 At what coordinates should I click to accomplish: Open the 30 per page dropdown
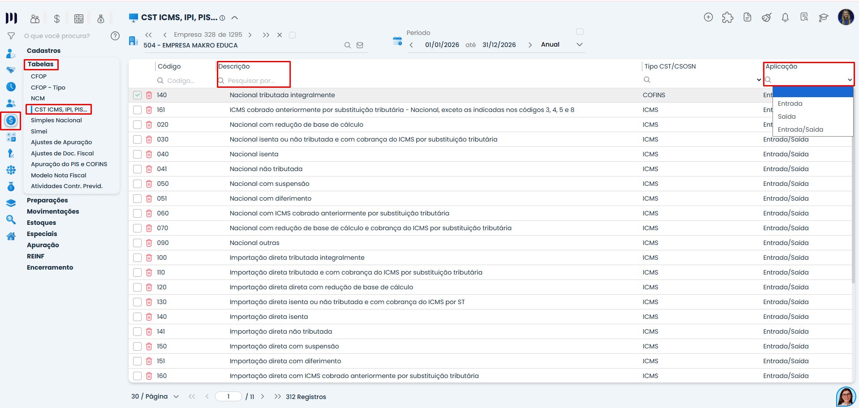[176, 396]
